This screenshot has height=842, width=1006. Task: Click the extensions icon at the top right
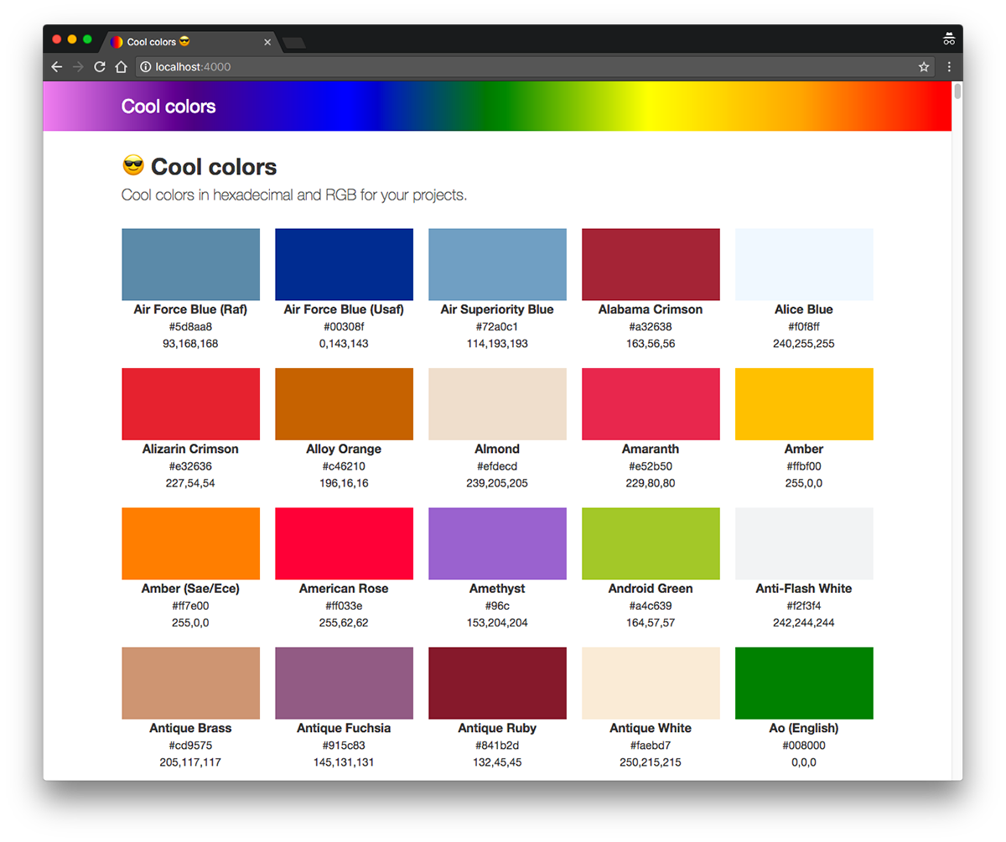tap(948, 38)
